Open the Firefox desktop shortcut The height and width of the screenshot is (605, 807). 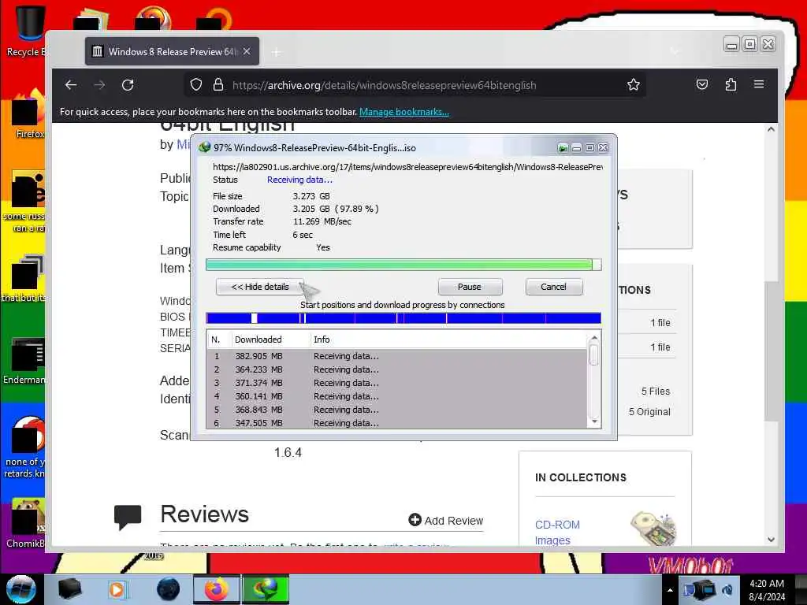(x=28, y=114)
